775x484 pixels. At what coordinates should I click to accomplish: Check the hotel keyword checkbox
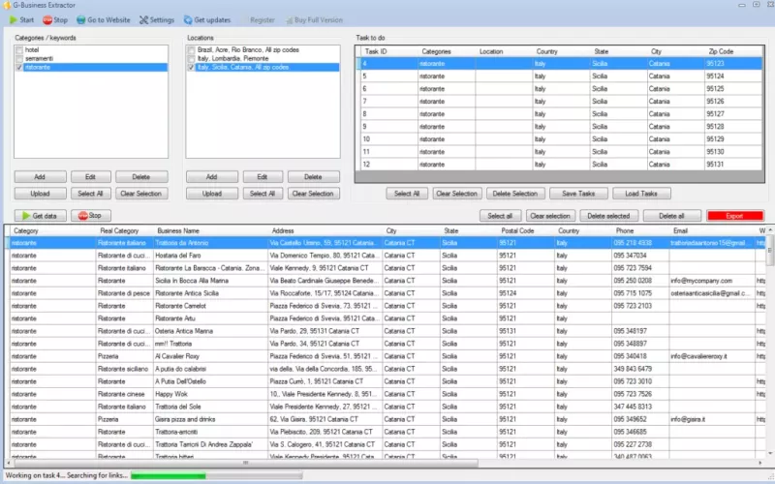pyautogui.click(x=19, y=49)
